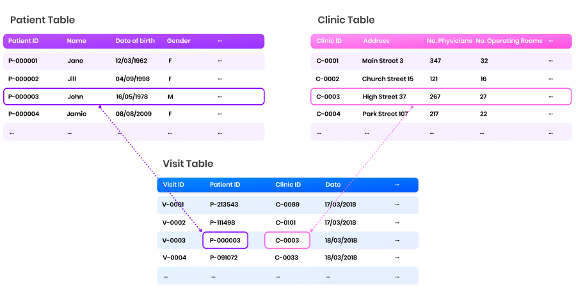This screenshot has width=576, height=294.
Task: Click the birth date 12/03/1962
Action: pos(131,61)
